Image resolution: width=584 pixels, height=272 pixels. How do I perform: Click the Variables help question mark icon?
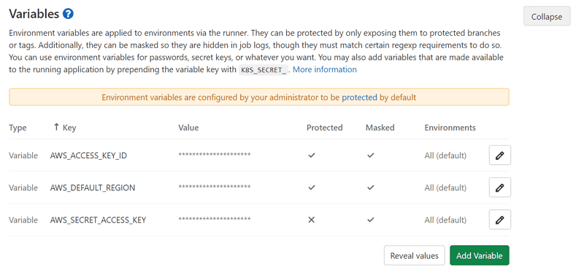(68, 14)
